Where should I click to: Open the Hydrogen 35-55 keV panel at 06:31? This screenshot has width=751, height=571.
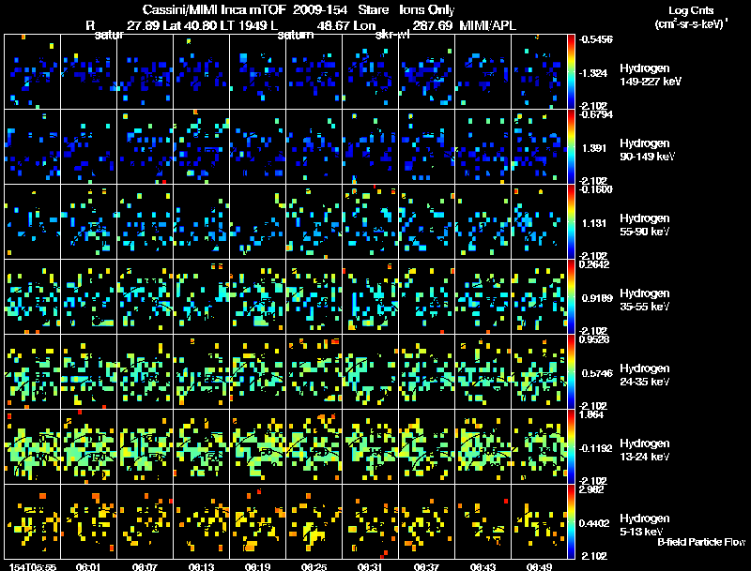pos(371,296)
